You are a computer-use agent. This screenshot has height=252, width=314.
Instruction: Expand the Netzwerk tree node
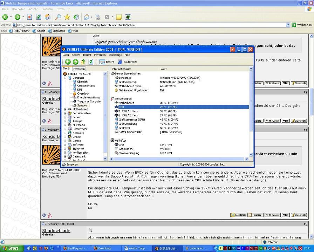(65, 133)
